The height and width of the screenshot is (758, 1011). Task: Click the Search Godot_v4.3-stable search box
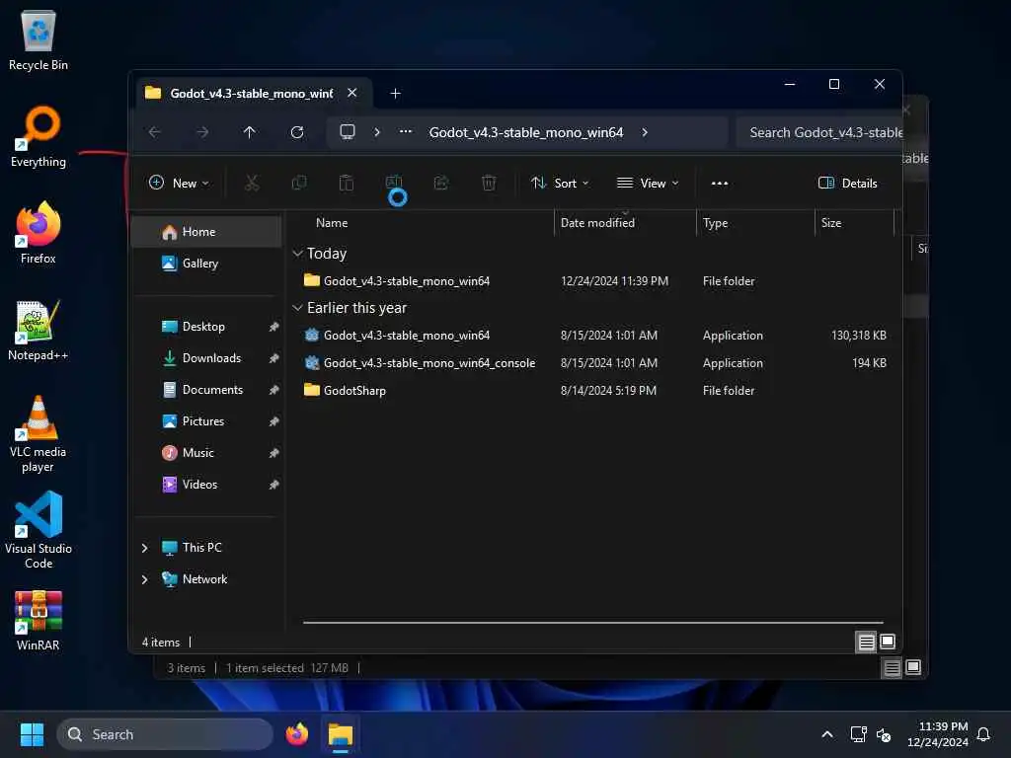click(x=818, y=132)
